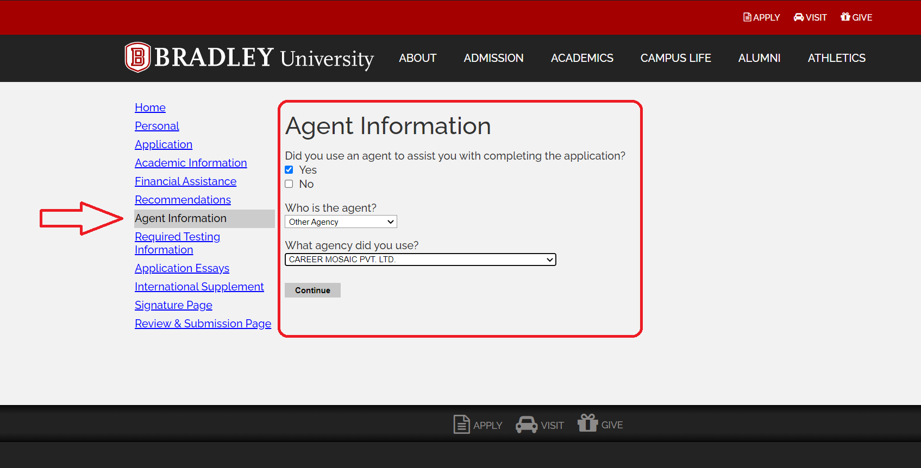
Task: Open the 'What agency did you use?' dropdown
Action: 420,260
